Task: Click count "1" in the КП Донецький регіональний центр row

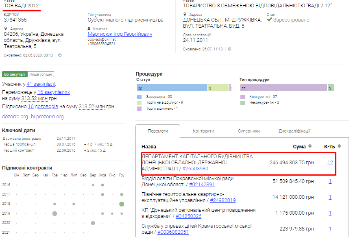Action: 330,213
